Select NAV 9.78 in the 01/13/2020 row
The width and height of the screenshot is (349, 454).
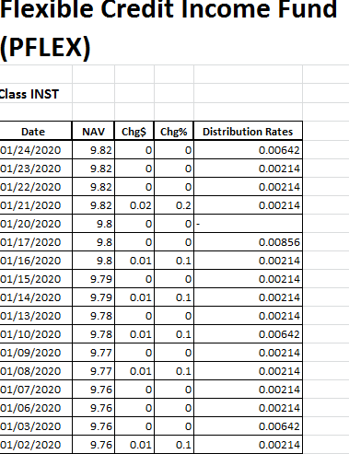point(93,316)
